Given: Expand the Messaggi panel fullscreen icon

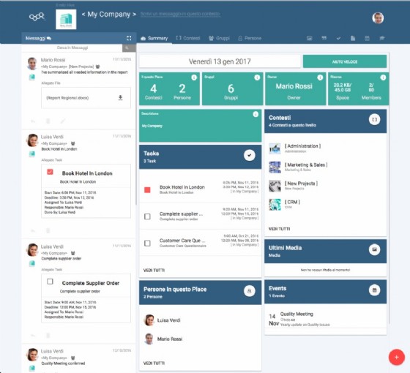Looking at the screenshot, I should (129, 38).
